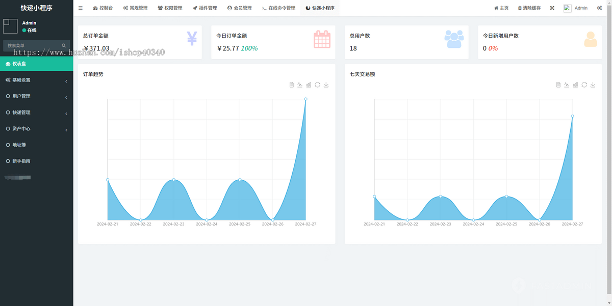The image size is (612, 306).
Task: Click the ￥25.77 today order amount
Action: pos(228,48)
